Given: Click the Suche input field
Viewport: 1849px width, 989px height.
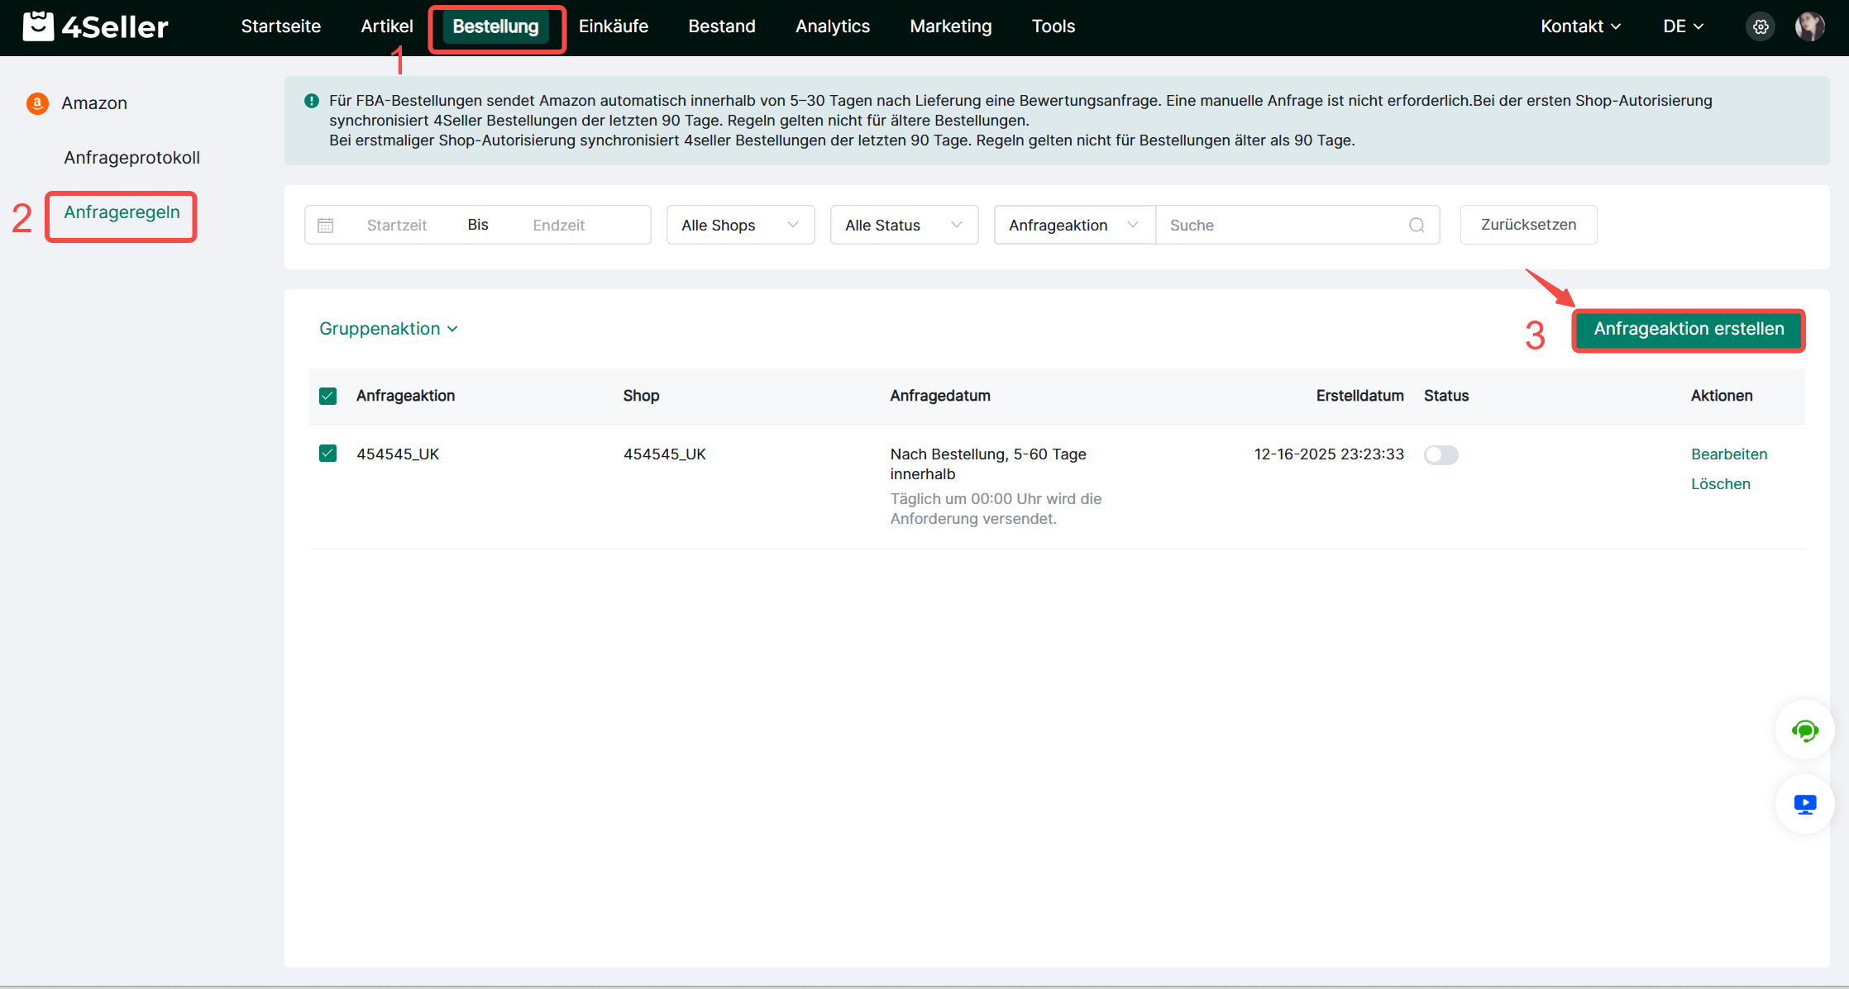Looking at the screenshot, I should [1282, 225].
